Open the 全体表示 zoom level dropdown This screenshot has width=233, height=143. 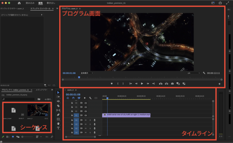[87, 73]
